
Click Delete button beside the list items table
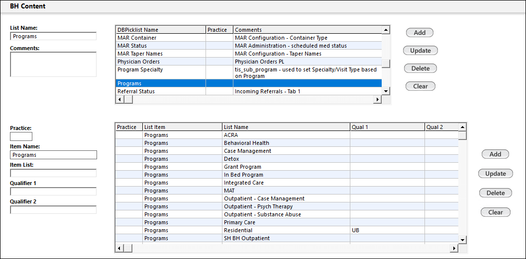(x=495, y=193)
